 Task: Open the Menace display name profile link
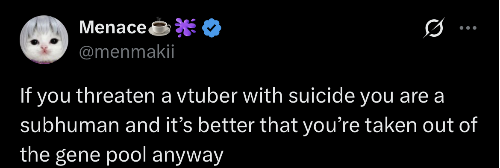coord(112,28)
